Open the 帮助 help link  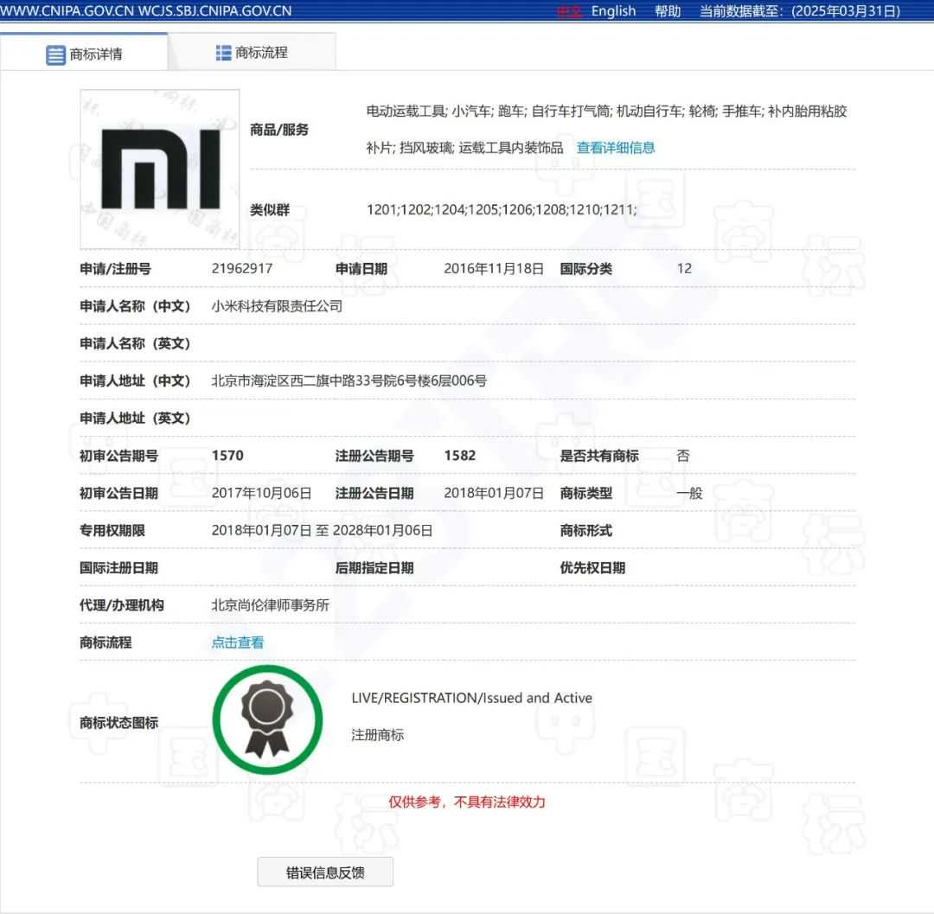pos(667,11)
